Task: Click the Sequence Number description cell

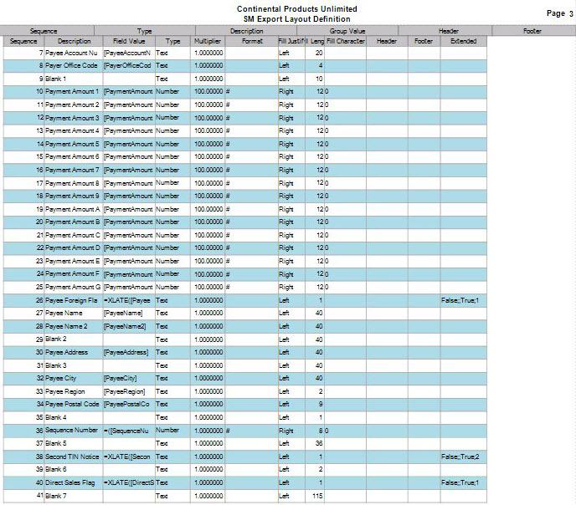Action: (x=73, y=431)
